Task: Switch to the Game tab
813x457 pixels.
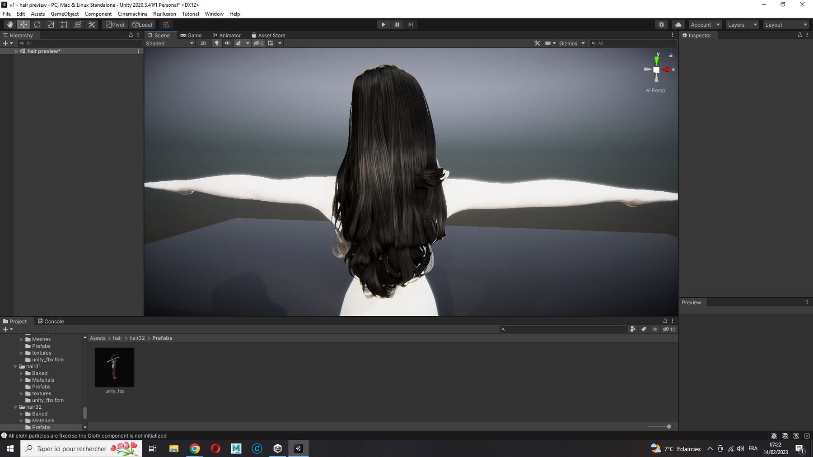Action: (x=191, y=35)
